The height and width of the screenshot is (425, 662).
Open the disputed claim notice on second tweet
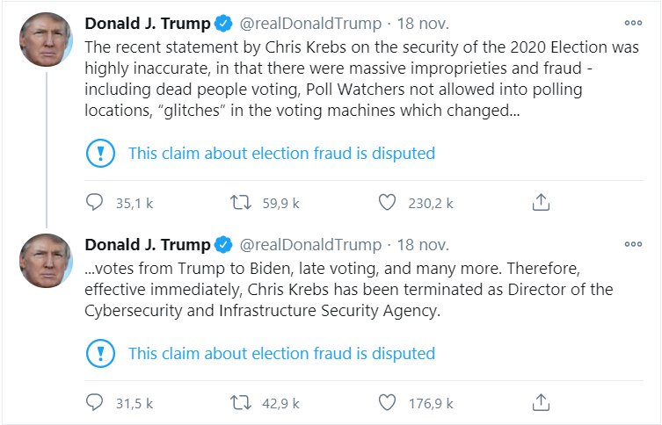(x=281, y=354)
